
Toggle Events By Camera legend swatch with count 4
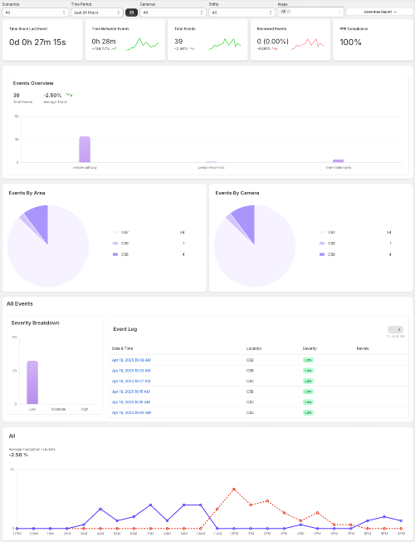click(x=322, y=254)
